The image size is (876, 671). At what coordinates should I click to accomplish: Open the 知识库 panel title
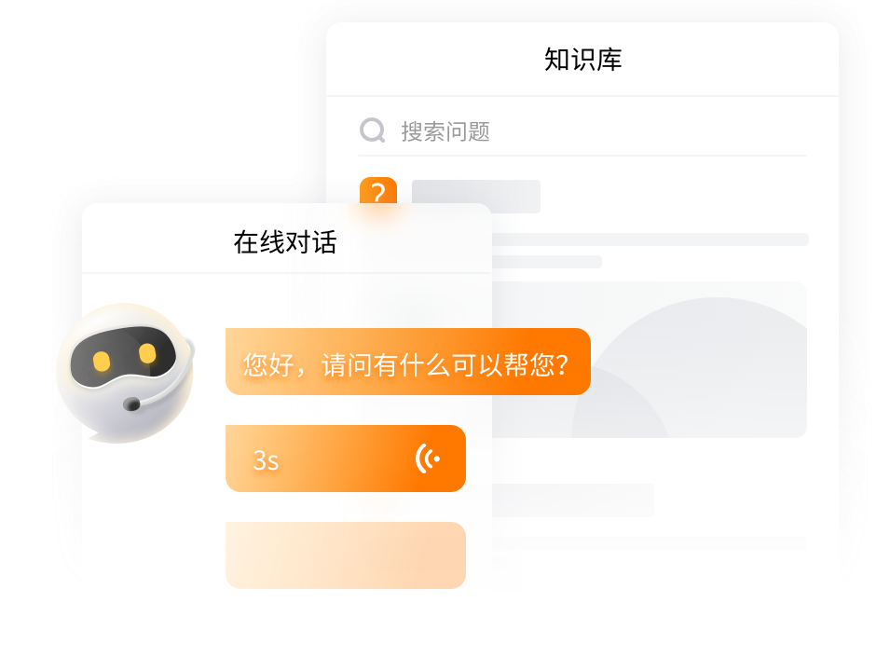[582, 60]
